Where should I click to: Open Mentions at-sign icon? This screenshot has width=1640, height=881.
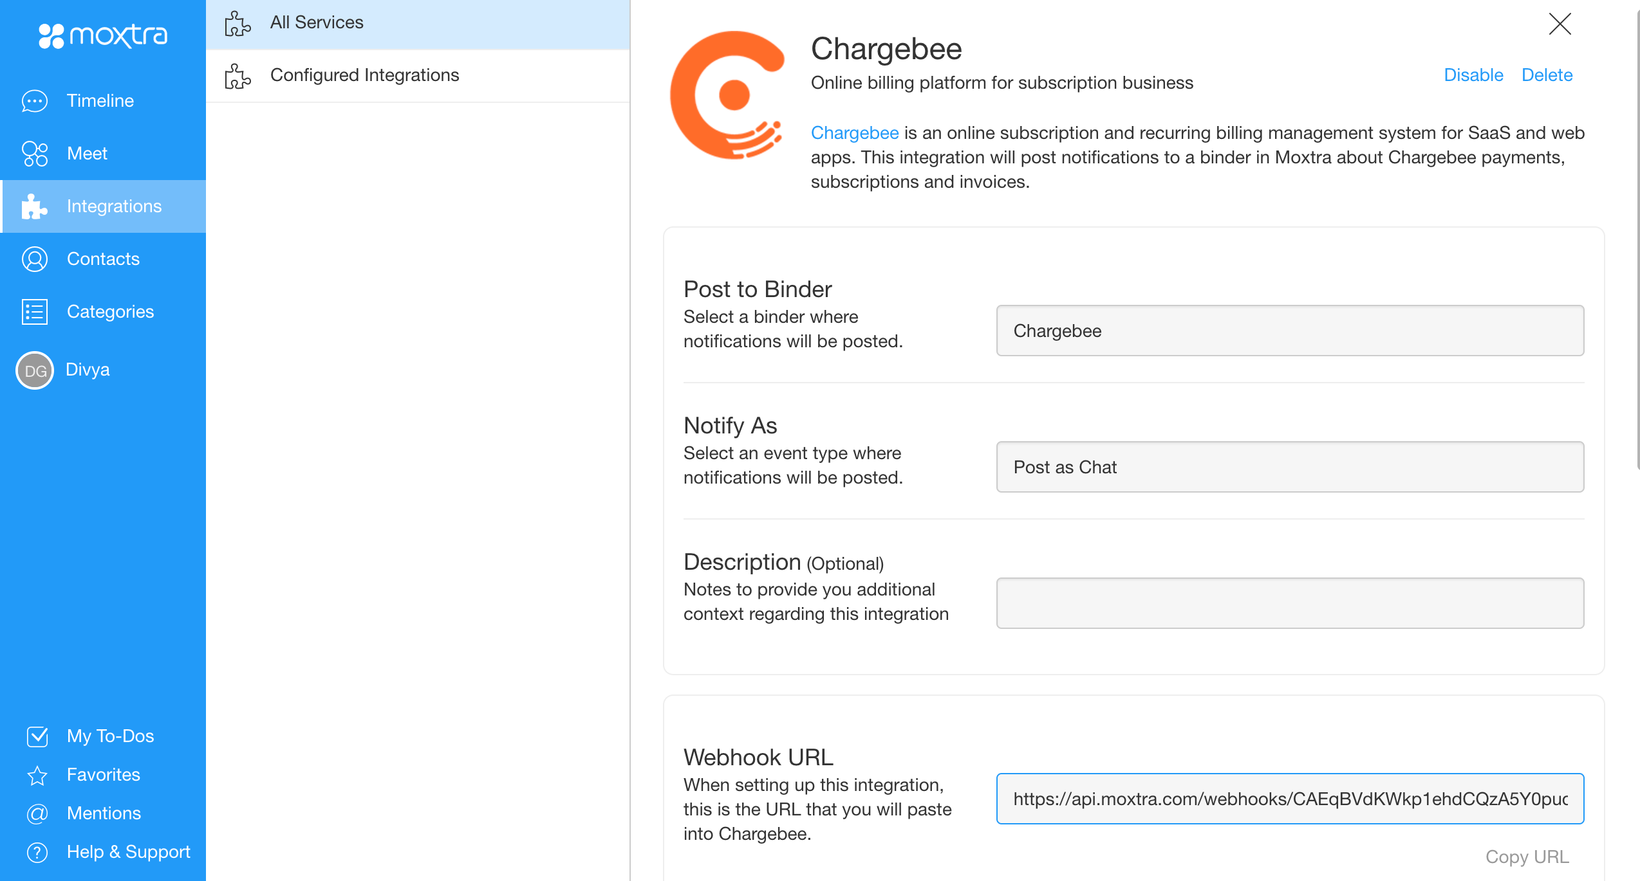click(37, 813)
